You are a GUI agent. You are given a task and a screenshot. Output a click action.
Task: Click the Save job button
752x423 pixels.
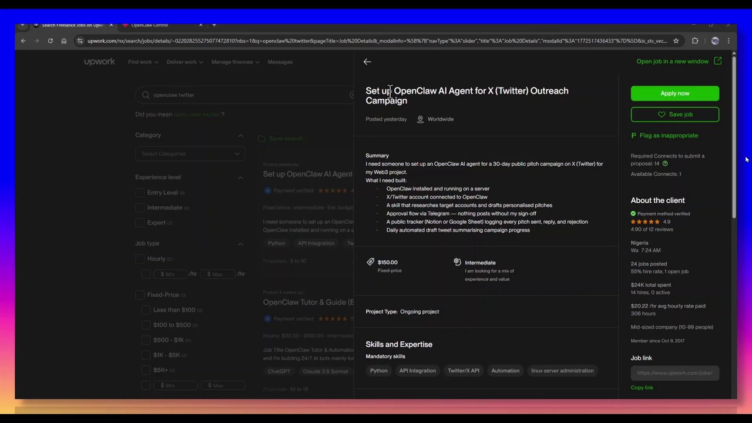click(x=674, y=115)
